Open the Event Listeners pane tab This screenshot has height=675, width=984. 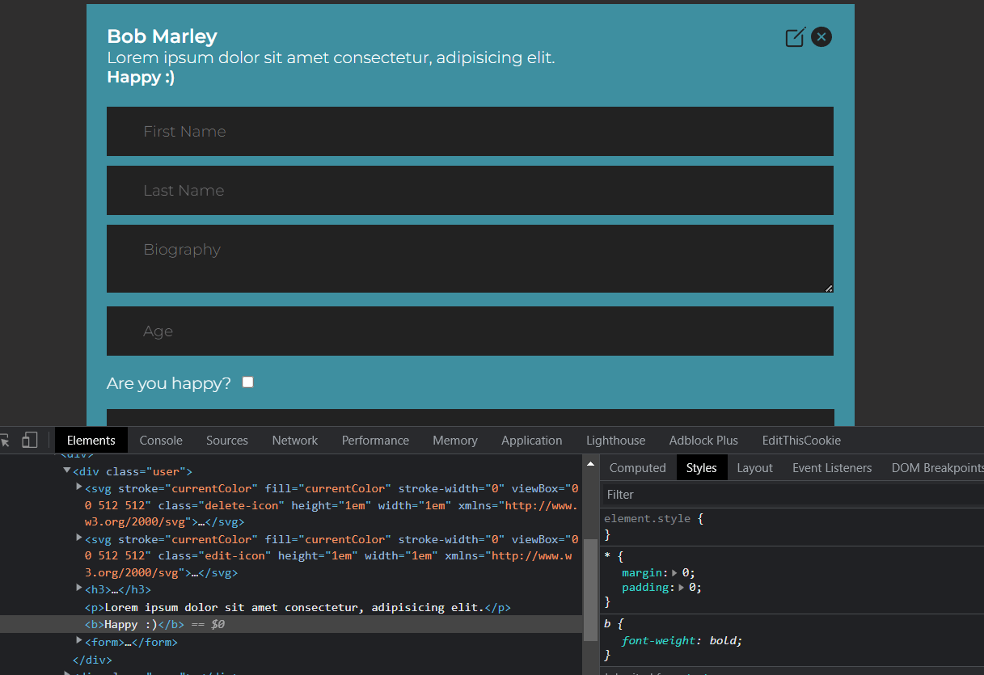tap(832, 468)
